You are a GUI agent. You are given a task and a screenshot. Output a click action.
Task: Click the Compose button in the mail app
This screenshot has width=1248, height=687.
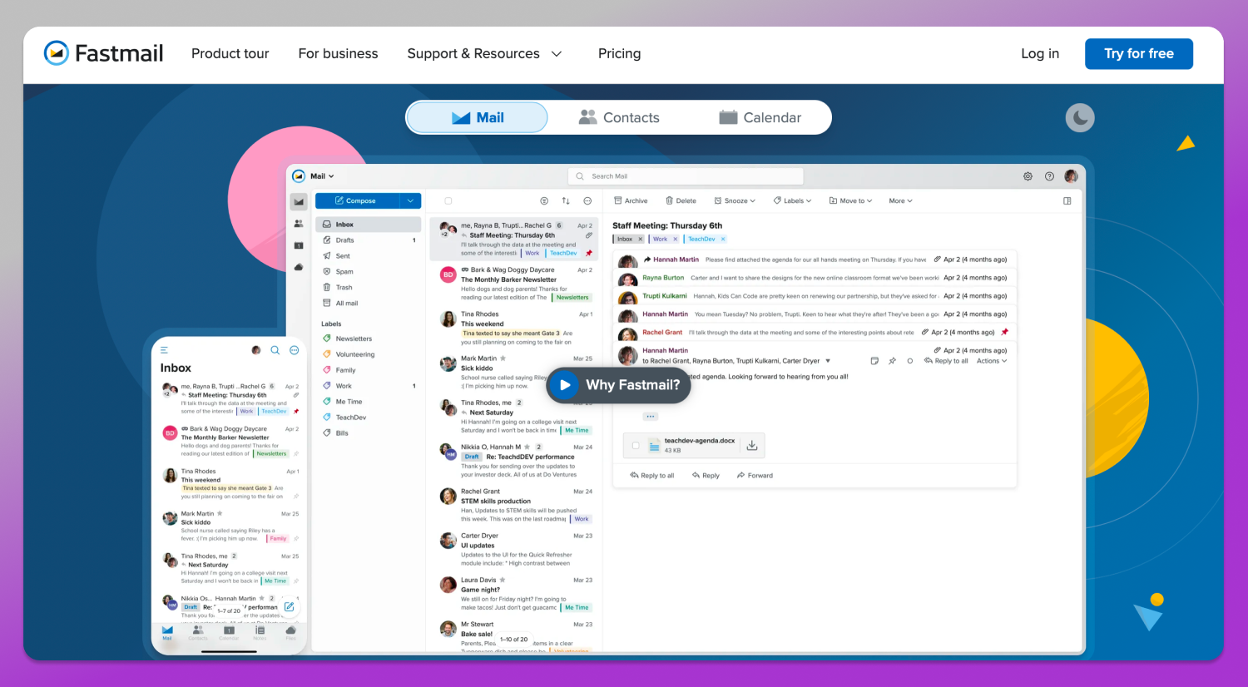point(358,200)
